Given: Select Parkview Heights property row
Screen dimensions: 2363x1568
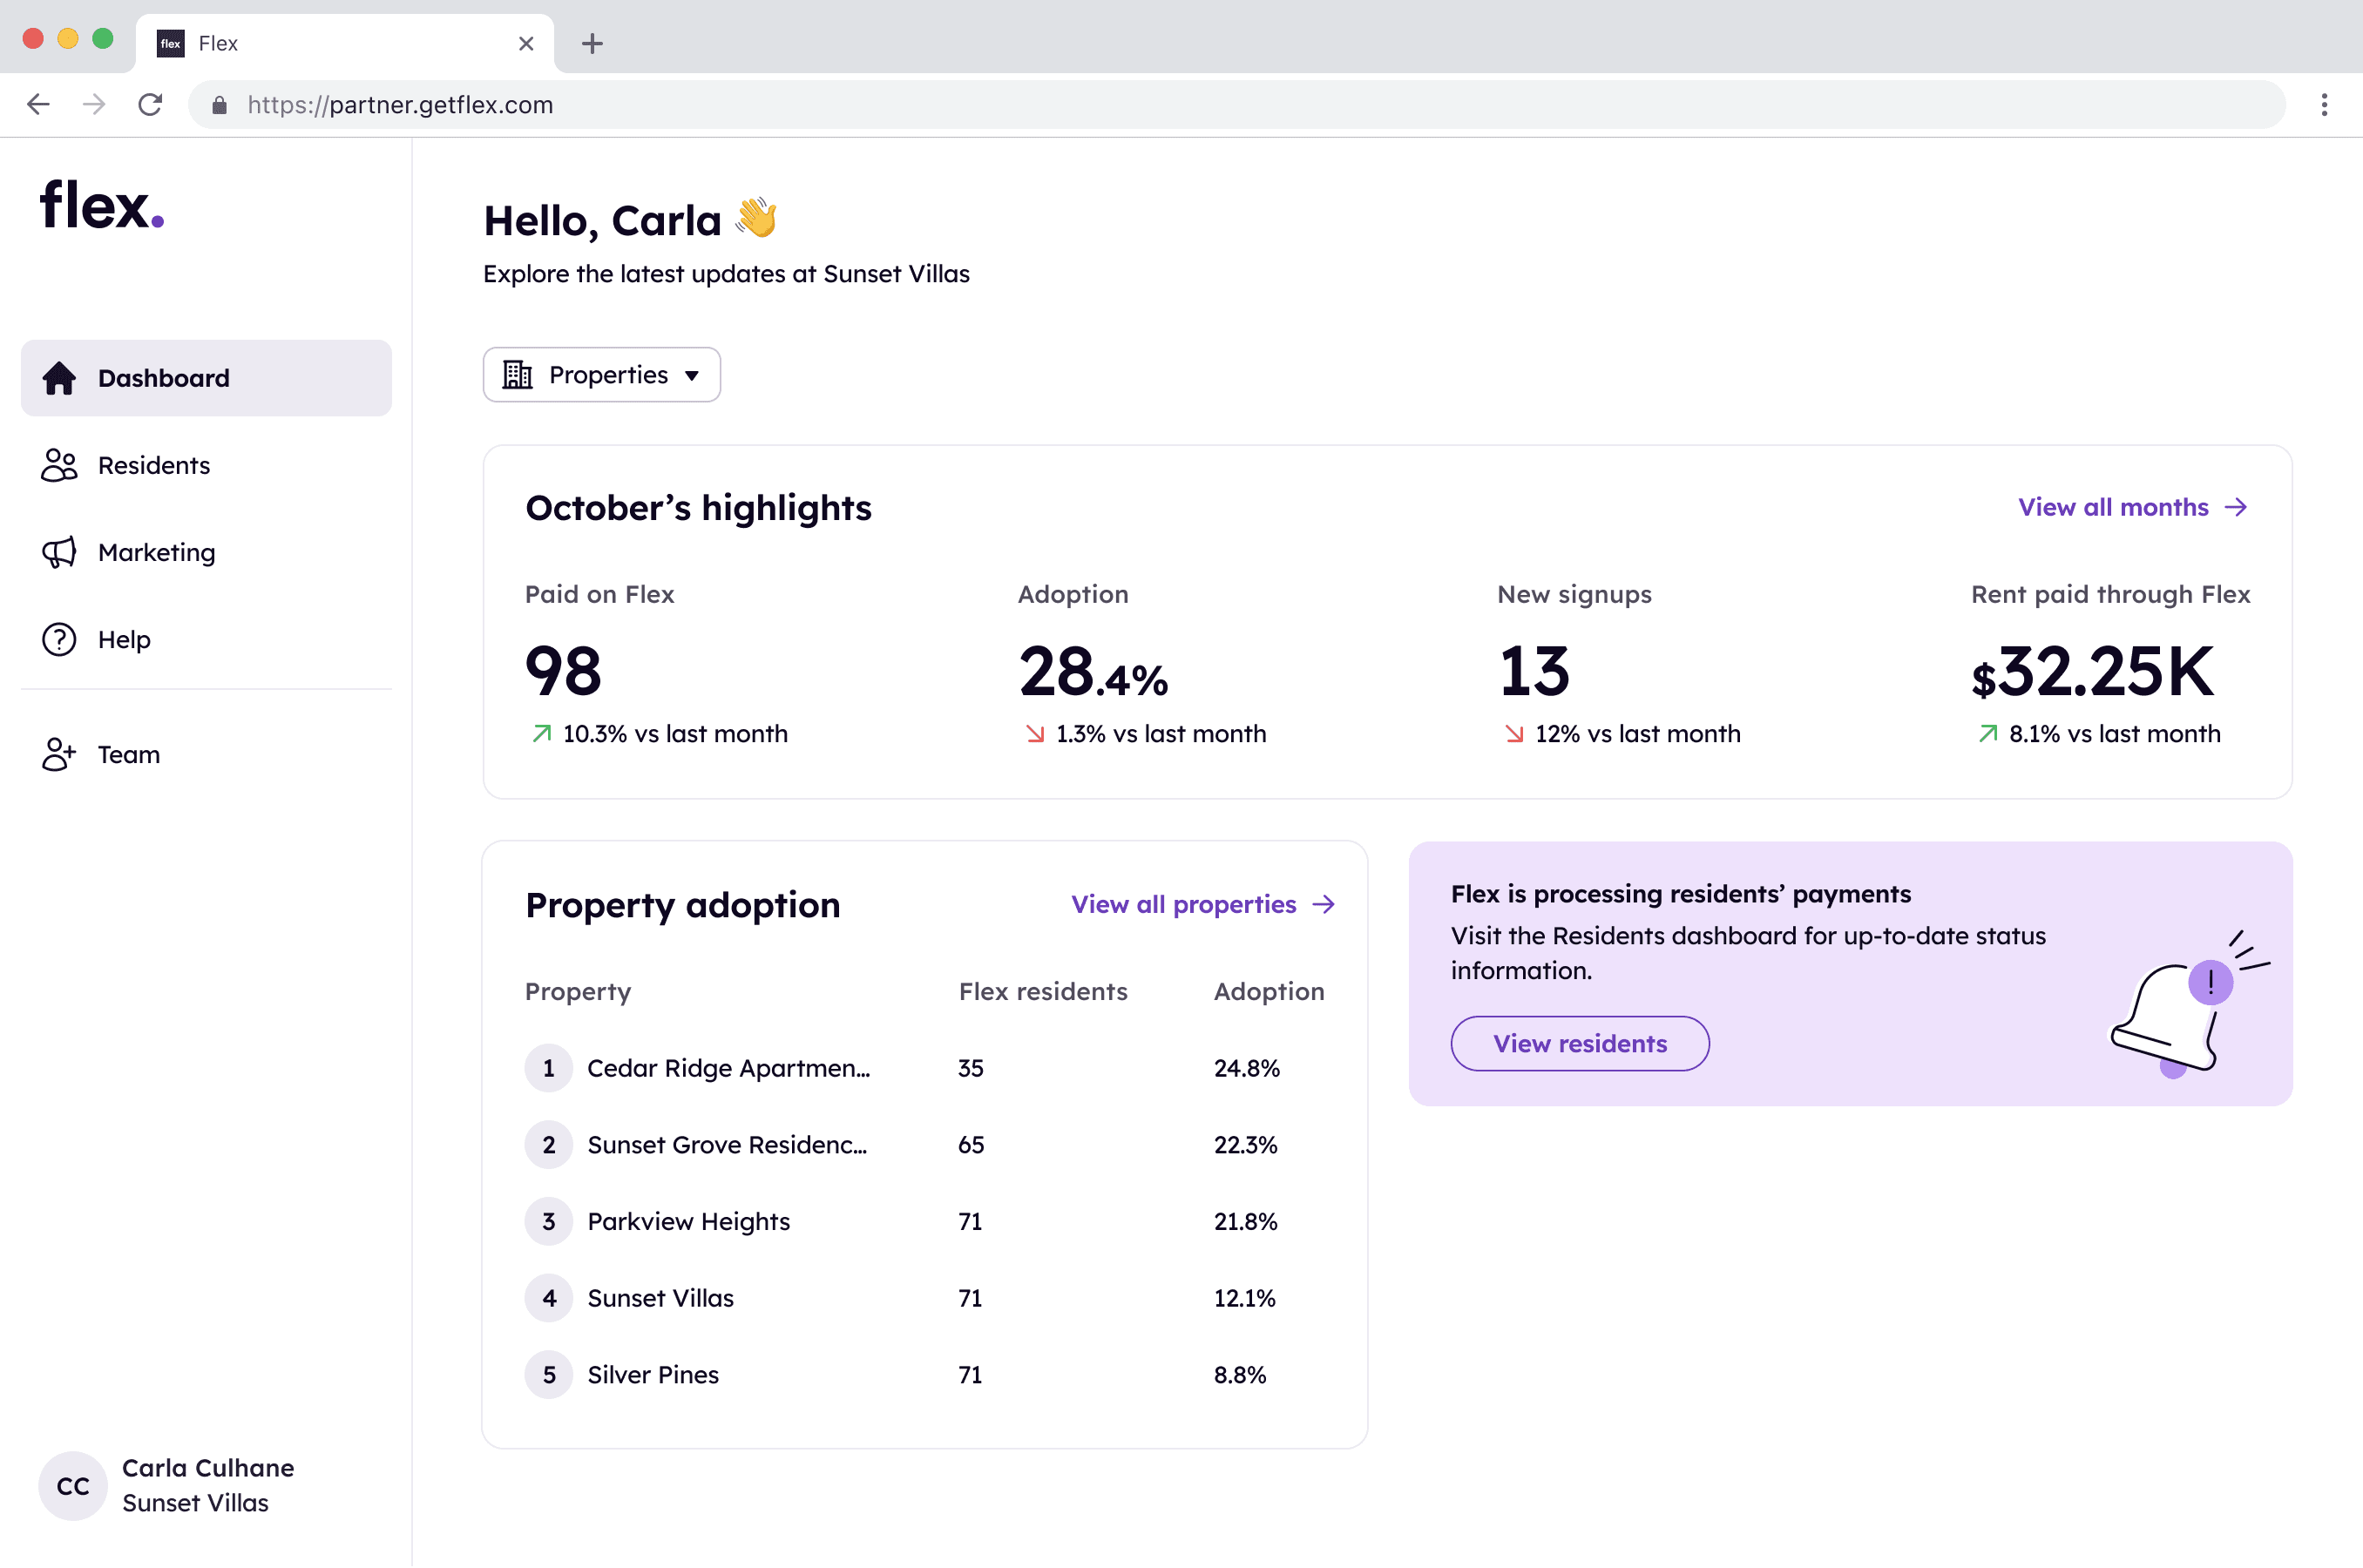Looking at the screenshot, I should pos(688,1221).
